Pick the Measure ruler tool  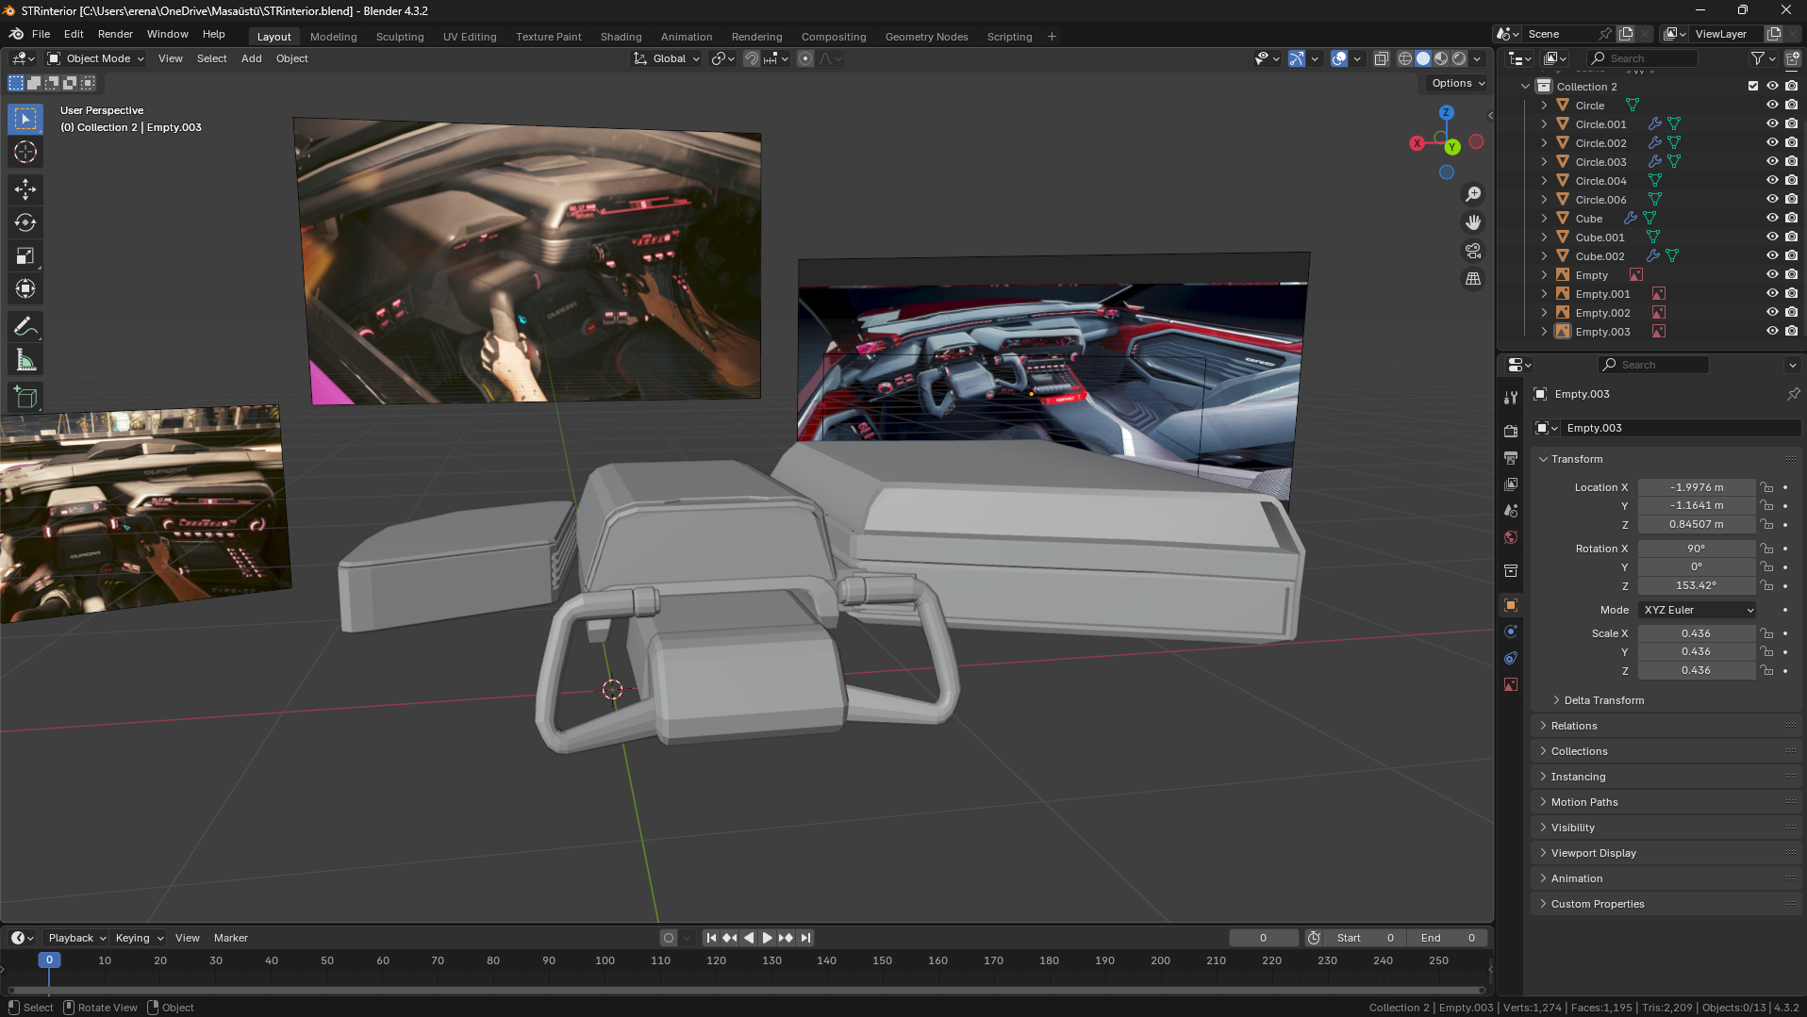(x=25, y=360)
